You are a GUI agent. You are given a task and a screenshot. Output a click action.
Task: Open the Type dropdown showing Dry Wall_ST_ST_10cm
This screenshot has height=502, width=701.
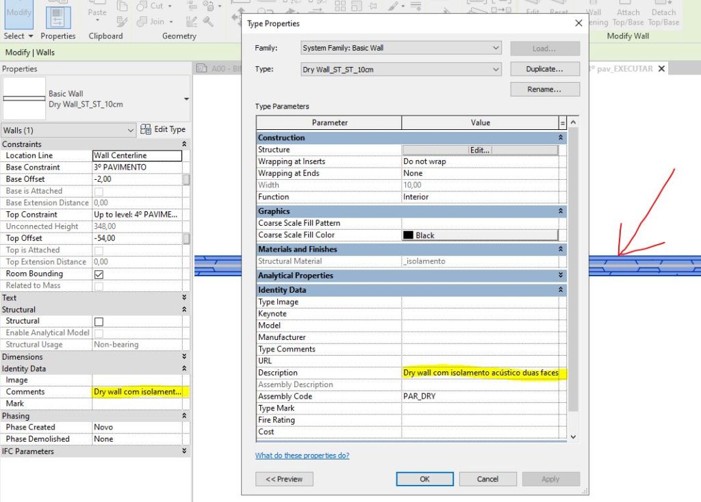401,69
